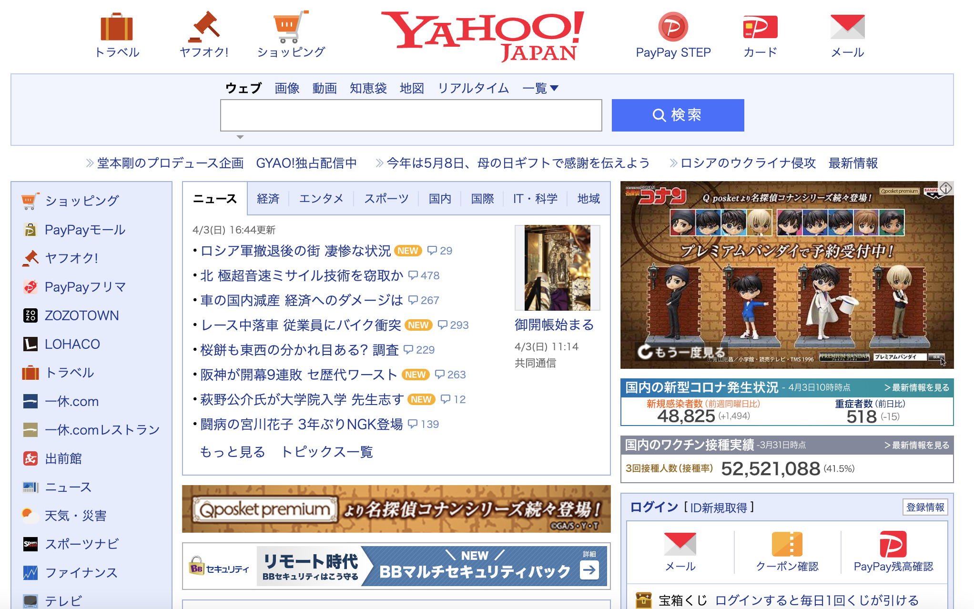Image resolution: width=974 pixels, height=609 pixels.
Task: Click the 登録情報 button
Action: pos(925,507)
